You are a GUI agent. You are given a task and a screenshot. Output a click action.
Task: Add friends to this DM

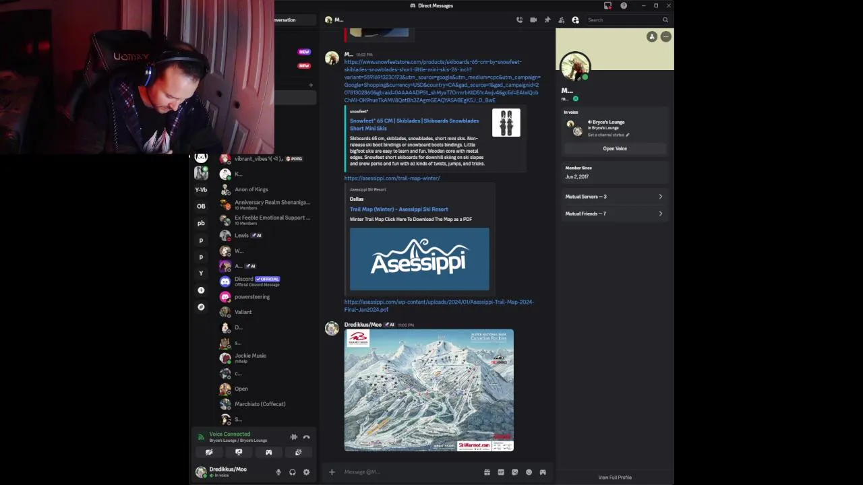(x=561, y=20)
